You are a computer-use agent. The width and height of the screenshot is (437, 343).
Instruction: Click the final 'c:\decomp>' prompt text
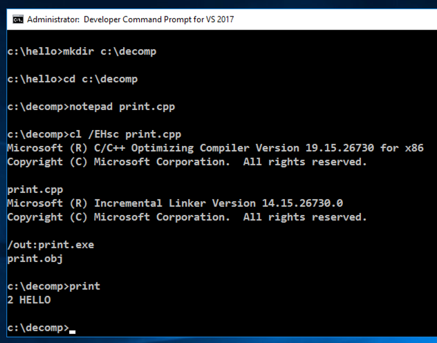[x=37, y=328]
